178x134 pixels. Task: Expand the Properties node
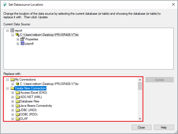(x=18, y=39)
